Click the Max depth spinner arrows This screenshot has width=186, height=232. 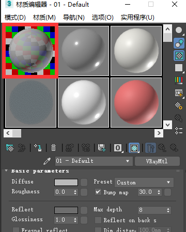coord(168,210)
